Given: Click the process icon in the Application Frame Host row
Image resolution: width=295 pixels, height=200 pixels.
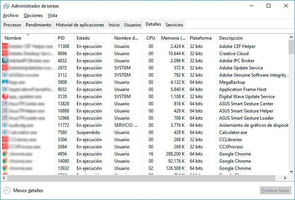Looking at the screenshot, I should [x=5, y=89].
